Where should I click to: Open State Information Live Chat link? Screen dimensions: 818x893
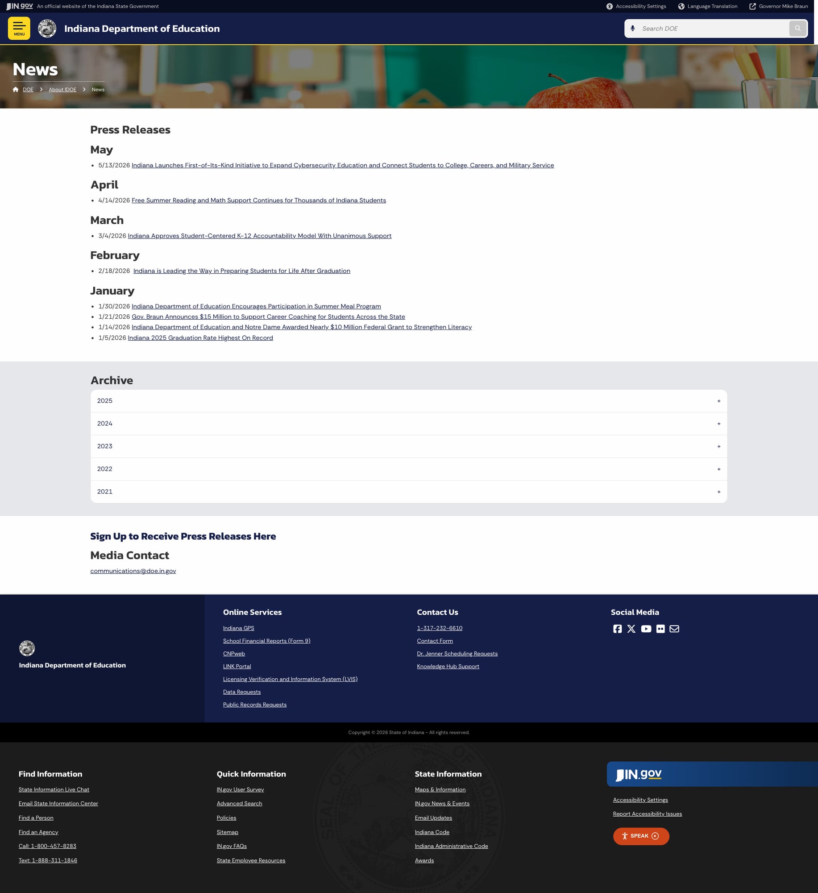click(54, 789)
